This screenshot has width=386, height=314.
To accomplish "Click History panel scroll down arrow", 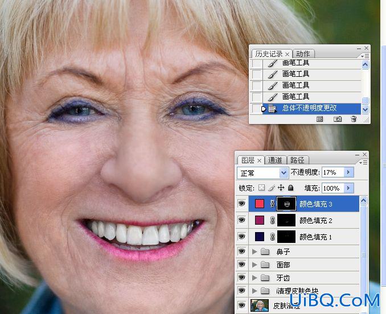I will [x=365, y=109].
